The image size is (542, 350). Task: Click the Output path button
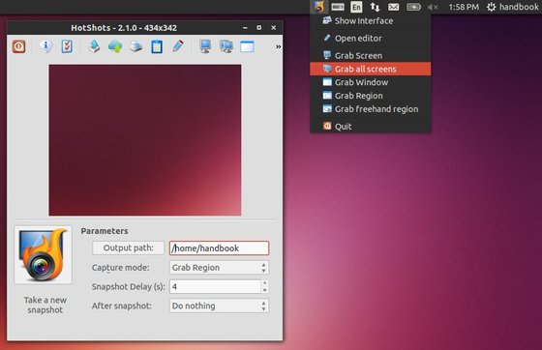pos(128,248)
